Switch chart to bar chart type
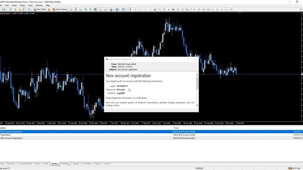This screenshot has height=170, width=303. point(71,9)
